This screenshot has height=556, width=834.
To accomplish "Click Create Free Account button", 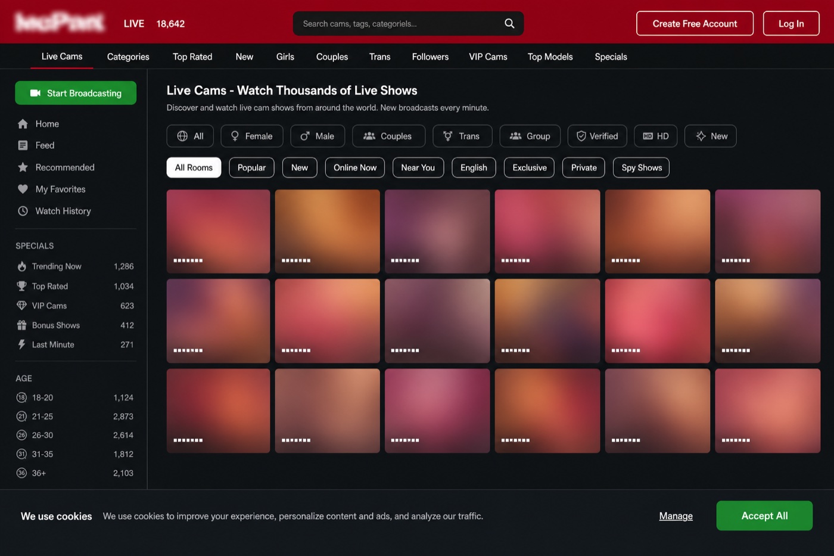I will (x=695, y=23).
